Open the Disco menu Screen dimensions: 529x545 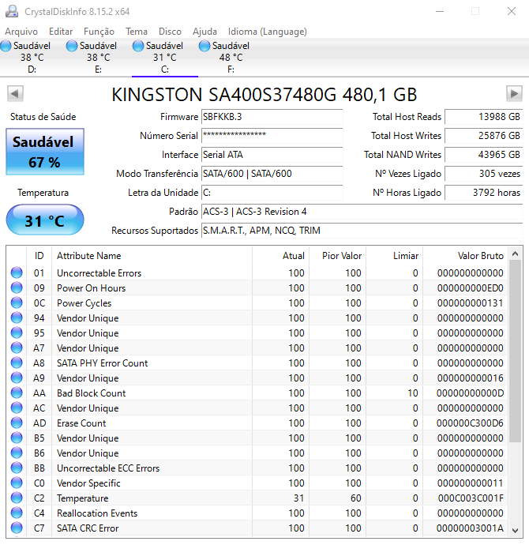tap(170, 32)
